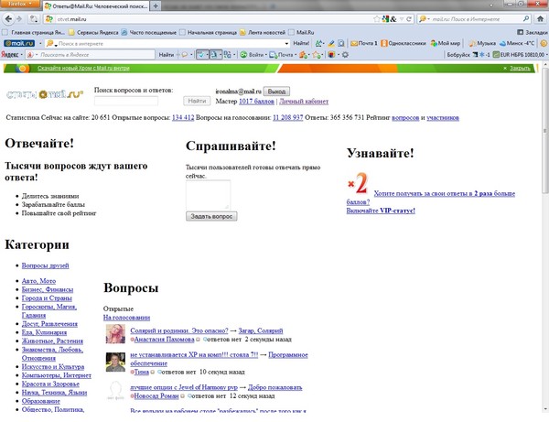
Task: Open the Войти dropdown arrow in Yandex bar
Action: pos(266,55)
